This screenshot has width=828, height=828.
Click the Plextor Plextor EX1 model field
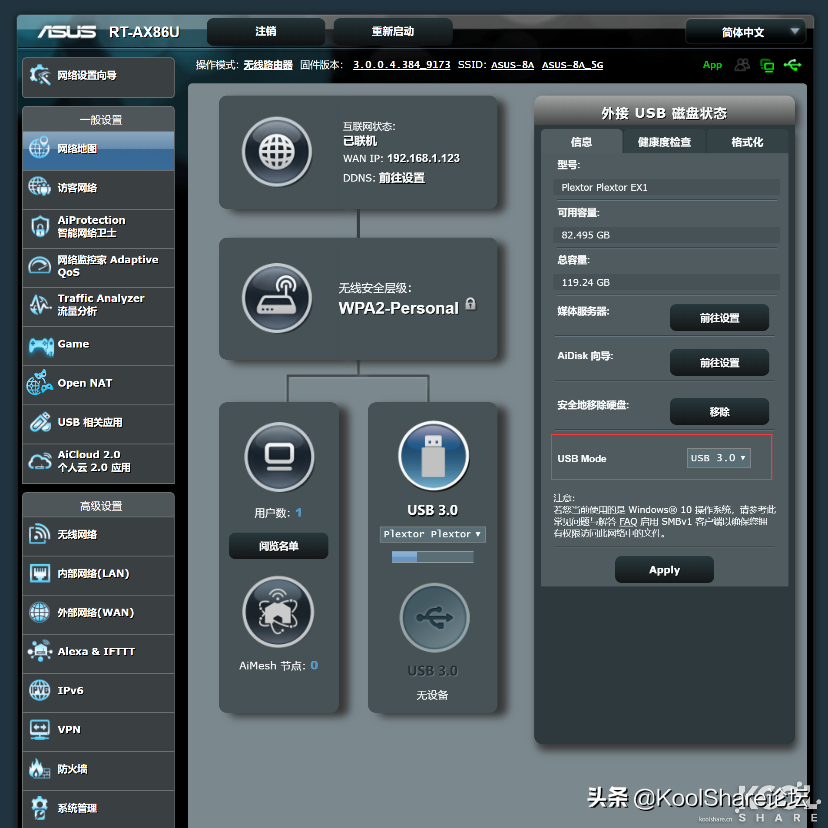click(666, 187)
